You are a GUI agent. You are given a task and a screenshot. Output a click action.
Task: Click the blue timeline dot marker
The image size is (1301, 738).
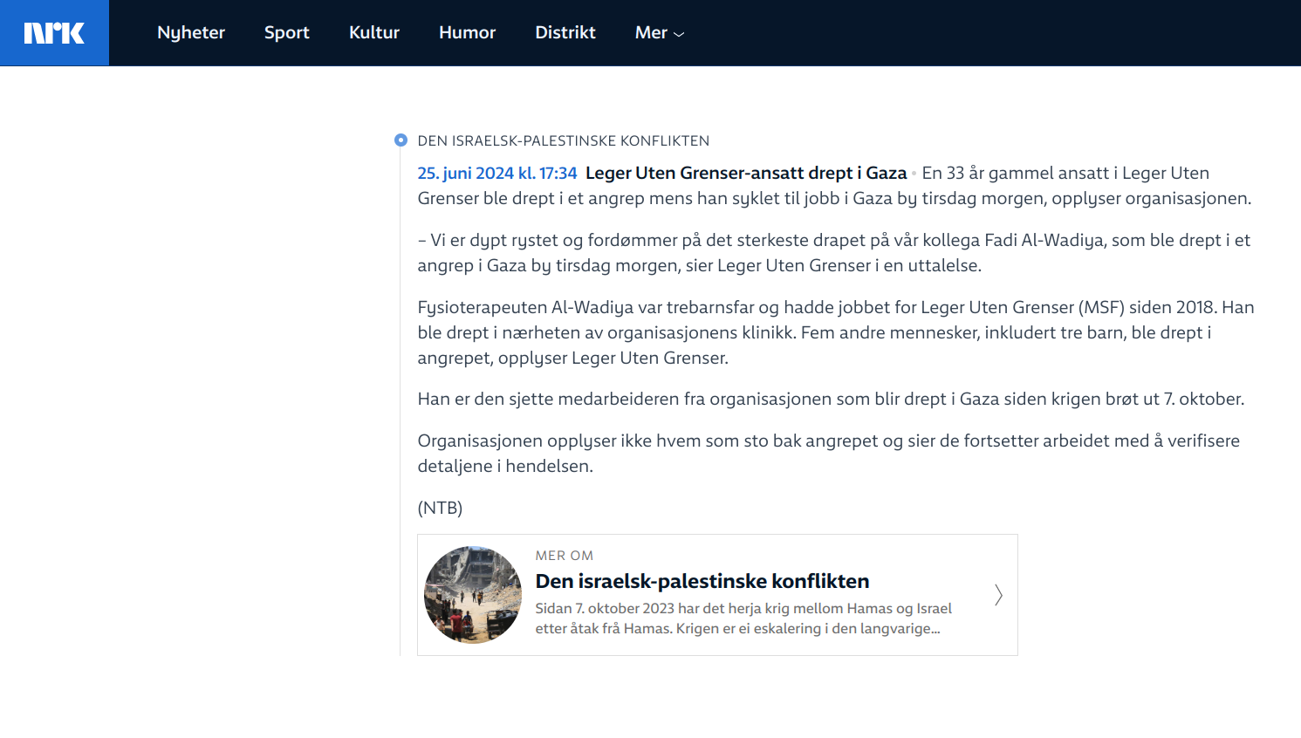[401, 140]
